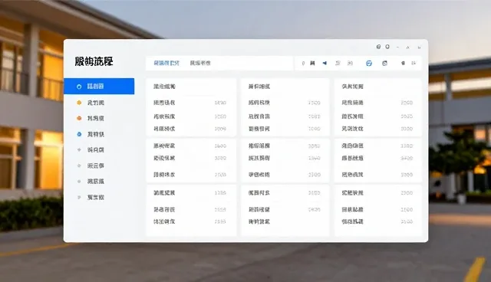The image size is (491, 282).
Task: Click the bold black toolbar glyph left of megaphone
Action: tap(312, 63)
